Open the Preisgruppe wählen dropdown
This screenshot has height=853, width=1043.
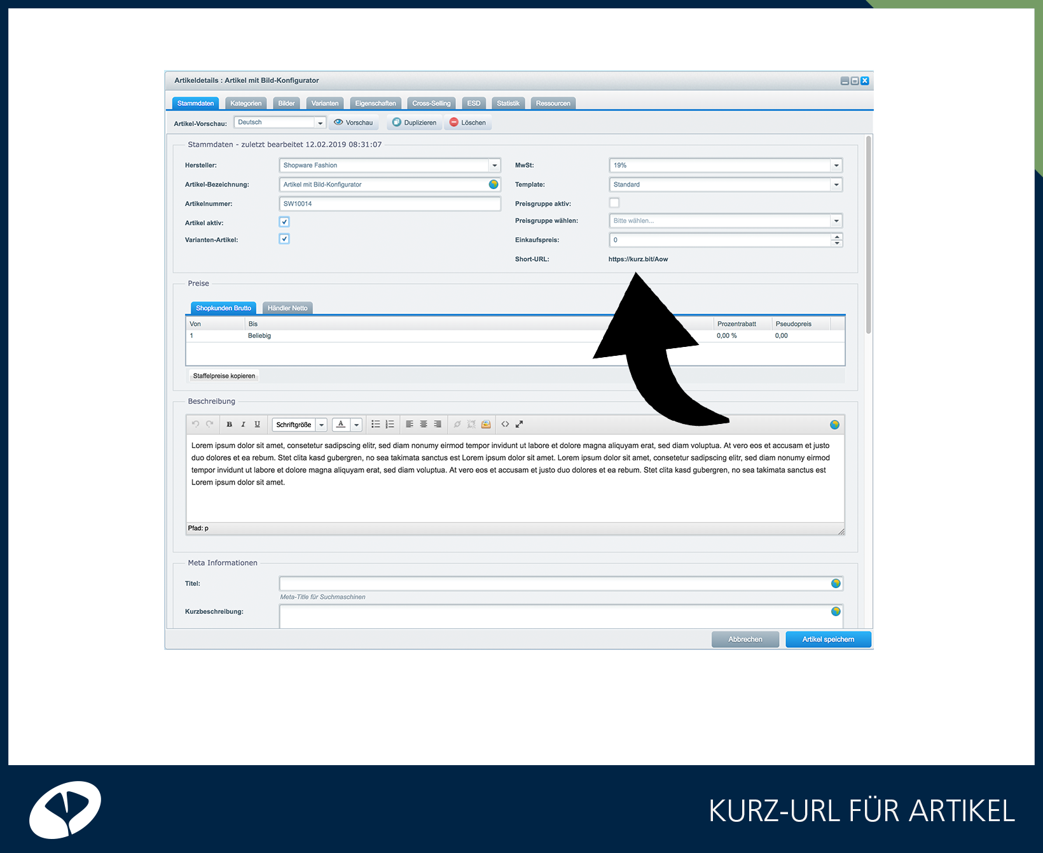click(836, 221)
